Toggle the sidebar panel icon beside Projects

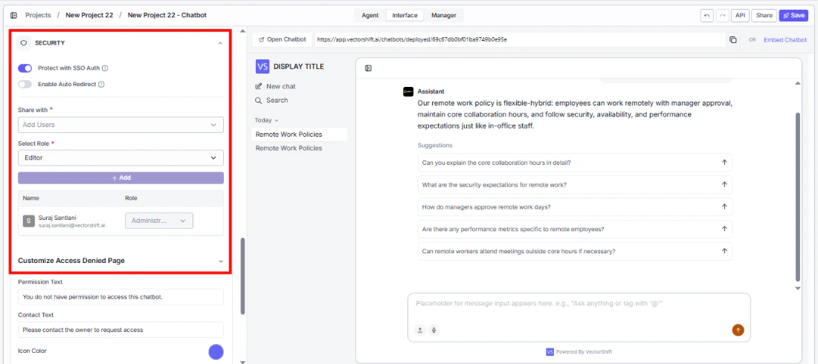(x=13, y=15)
